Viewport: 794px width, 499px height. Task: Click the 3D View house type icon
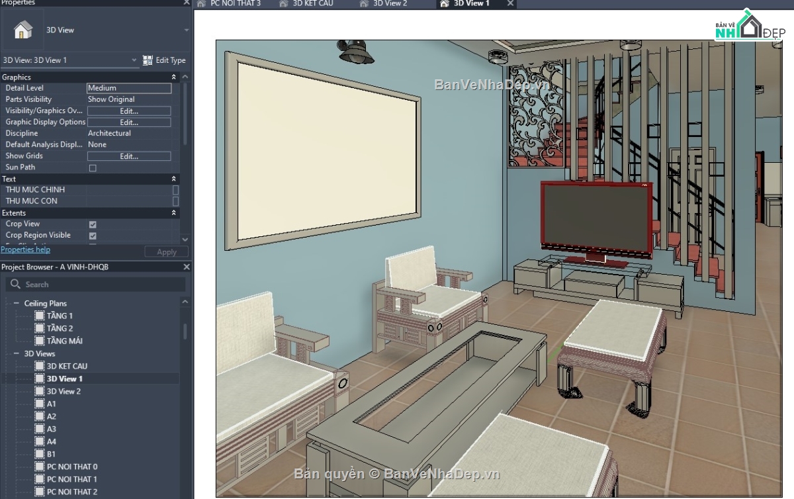[x=22, y=30]
